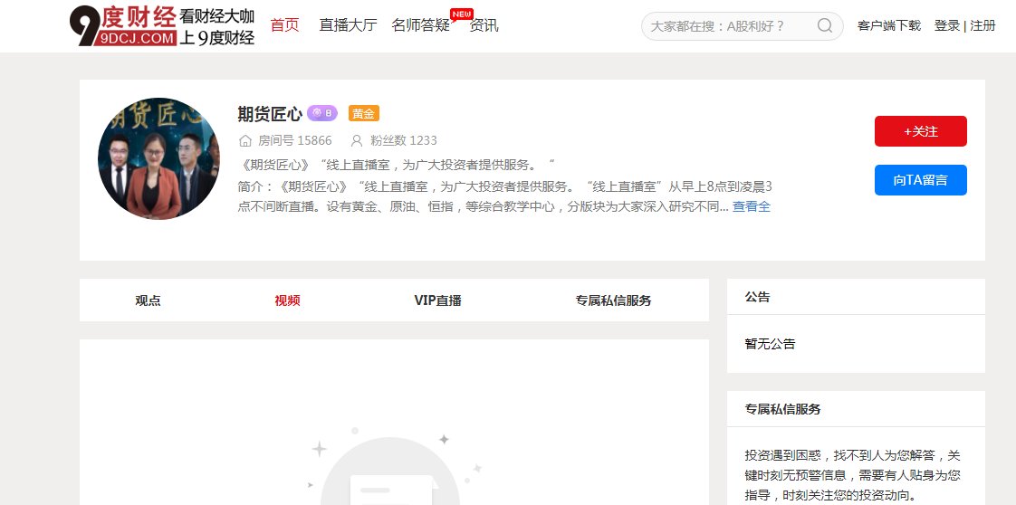
Task: Click the search magnifier icon
Action: [825, 26]
